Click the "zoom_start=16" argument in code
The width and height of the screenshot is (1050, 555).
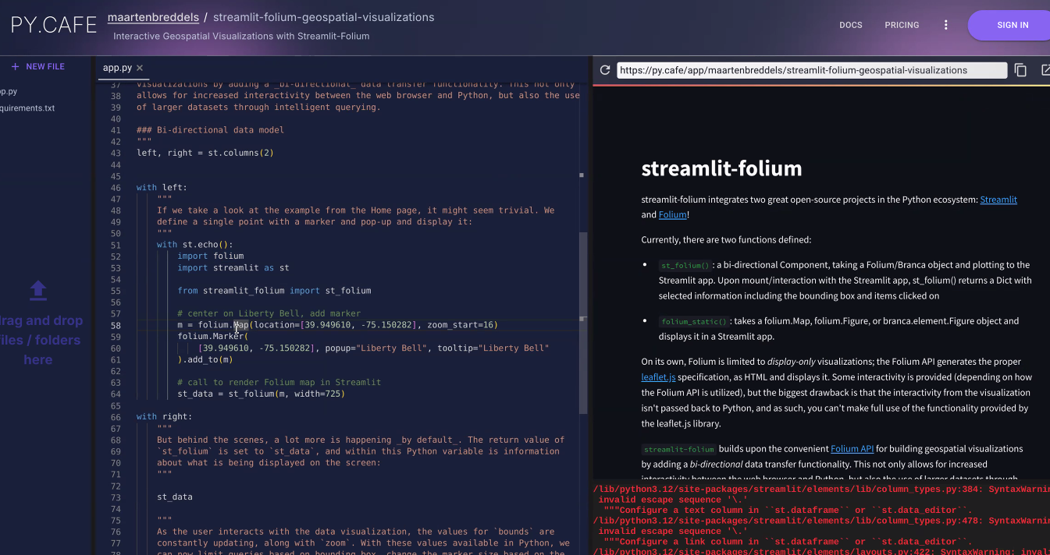[462, 325]
